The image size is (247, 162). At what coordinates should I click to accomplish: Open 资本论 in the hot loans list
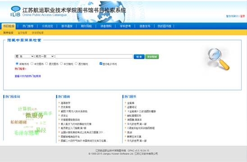click(x=64, y=116)
